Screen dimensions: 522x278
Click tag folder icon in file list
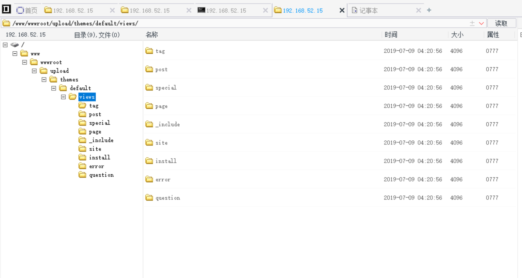pyautogui.click(x=149, y=51)
